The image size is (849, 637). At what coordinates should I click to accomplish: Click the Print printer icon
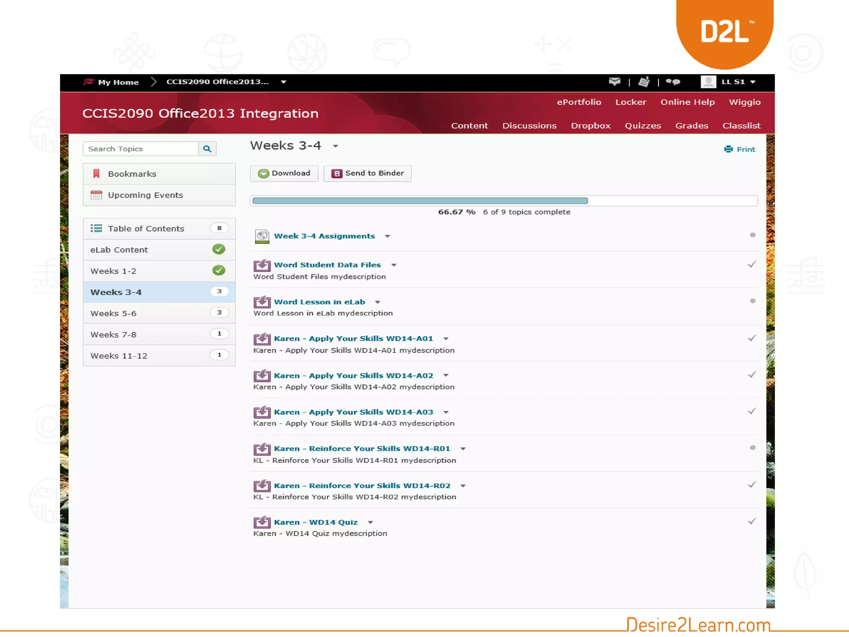(x=728, y=149)
